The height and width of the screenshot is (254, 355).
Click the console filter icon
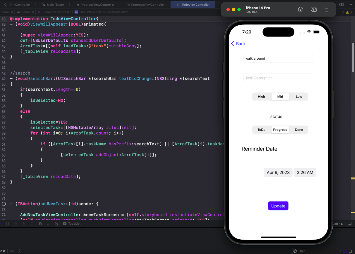point(295,251)
